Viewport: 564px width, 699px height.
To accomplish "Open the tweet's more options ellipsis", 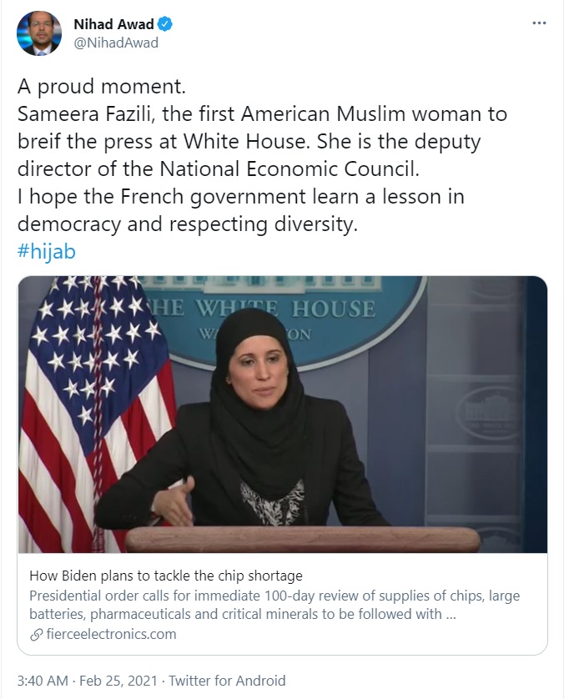I will point(539,23).
